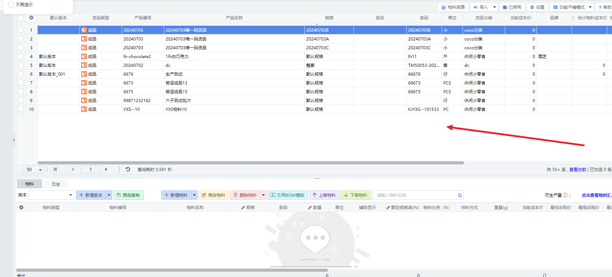Click the 额定损耗率(%) column header

click(x=402, y=207)
